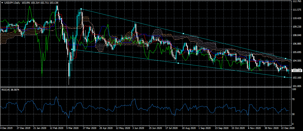Viewport: 303px width, 131px height.
Task: Click the high value 103.314 in the header
Action: coord(35,3)
